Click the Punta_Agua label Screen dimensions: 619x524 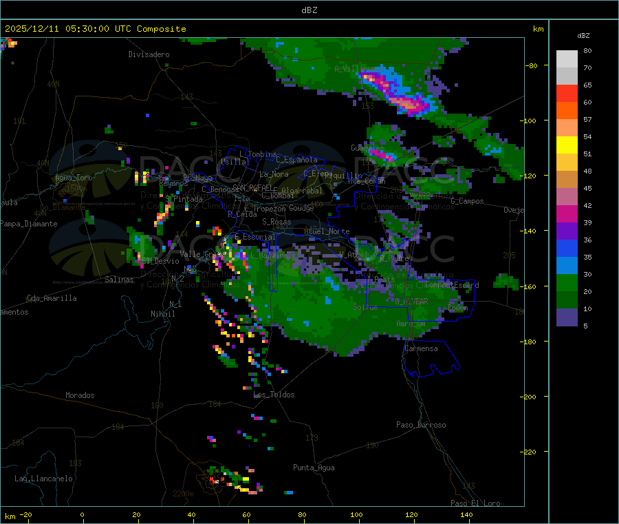click(314, 468)
